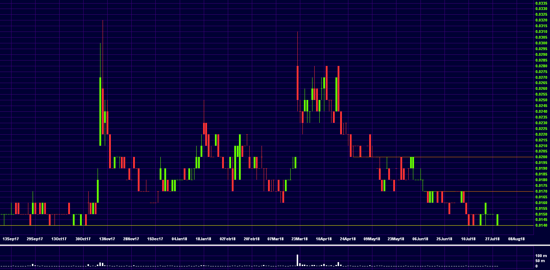
Task: Click the 13Sep17 date label
Action: 11,239
